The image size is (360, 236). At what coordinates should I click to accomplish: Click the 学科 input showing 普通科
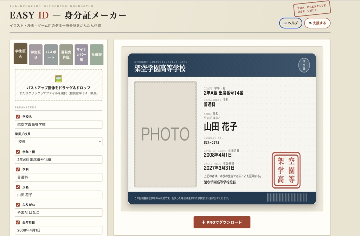[x=59, y=177]
